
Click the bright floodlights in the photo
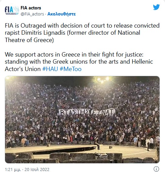(103, 79)
